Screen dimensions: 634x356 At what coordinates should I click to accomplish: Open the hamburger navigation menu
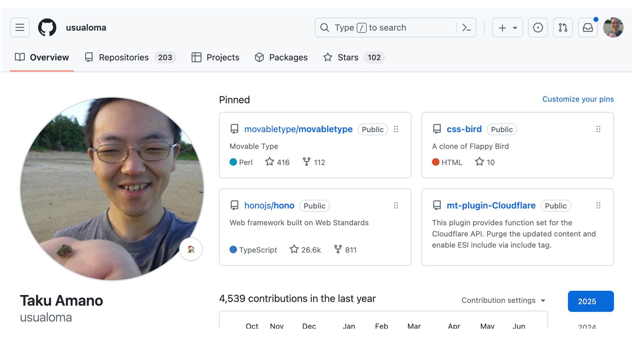20,28
